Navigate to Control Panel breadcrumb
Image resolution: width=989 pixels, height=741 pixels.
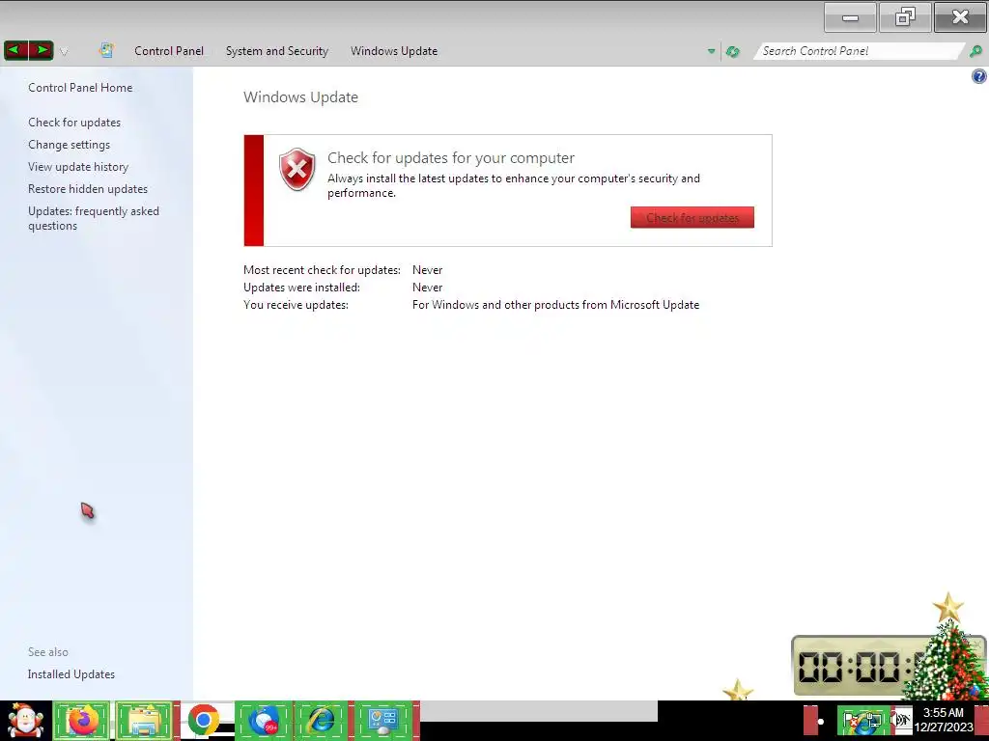pos(169,51)
